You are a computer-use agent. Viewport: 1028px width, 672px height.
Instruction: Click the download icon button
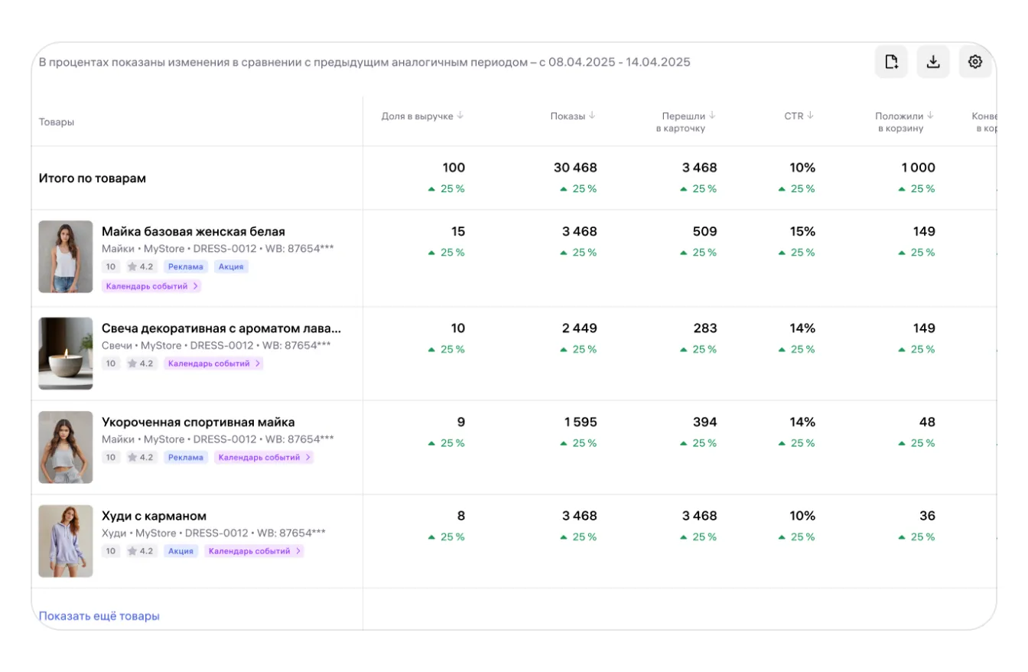tap(933, 62)
